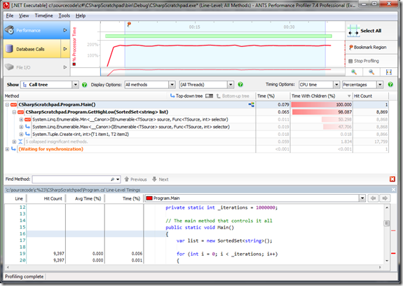Click Select All timeline button
This screenshot has width=403, height=286.
click(x=371, y=31)
